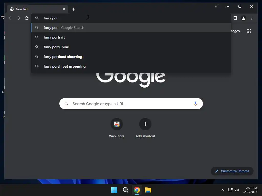Screen dimensions: 262x196
Task: Click the search icon beside 'furry por' in address bar
Action: (37, 18)
